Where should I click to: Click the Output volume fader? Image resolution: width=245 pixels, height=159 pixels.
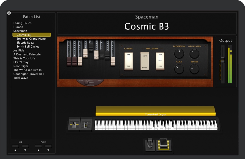222,60
